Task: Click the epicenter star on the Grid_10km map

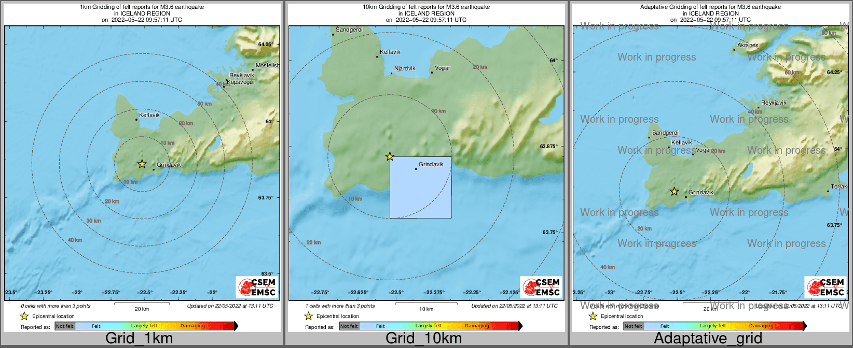Action: point(390,156)
